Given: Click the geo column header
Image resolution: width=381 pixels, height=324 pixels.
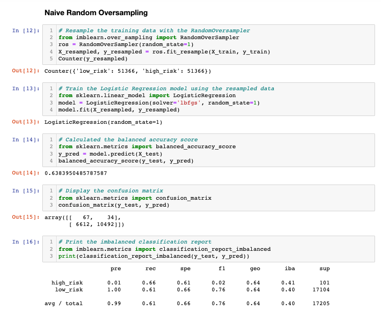Looking at the screenshot, I should (255, 269).
